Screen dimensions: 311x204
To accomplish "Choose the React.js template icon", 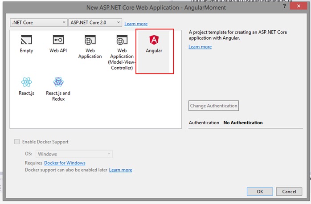I will [x=26, y=82].
